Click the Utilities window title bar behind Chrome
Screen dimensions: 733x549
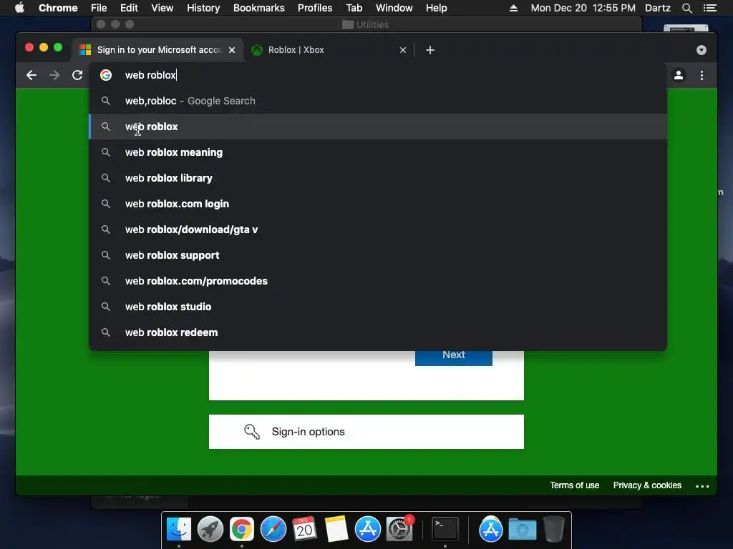(366, 24)
